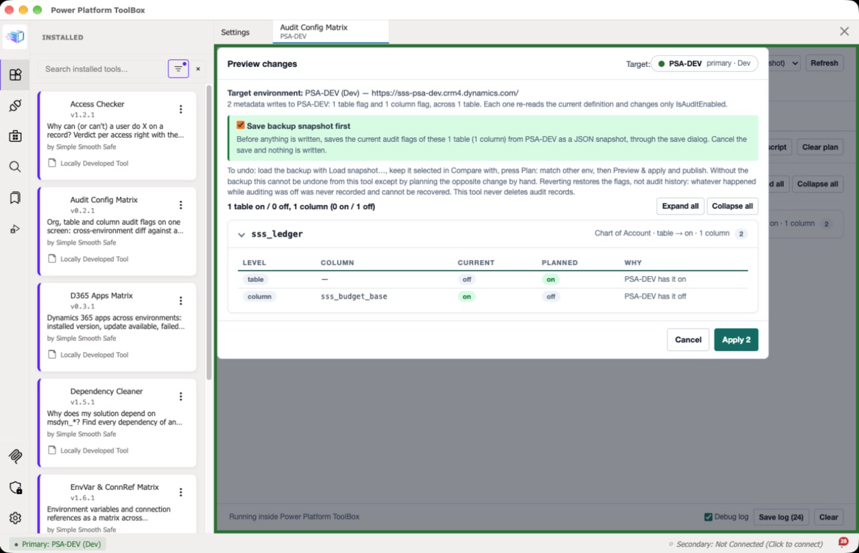Click the PSA-DEV primary Dev target pill
859x553 pixels.
click(x=704, y=63)
